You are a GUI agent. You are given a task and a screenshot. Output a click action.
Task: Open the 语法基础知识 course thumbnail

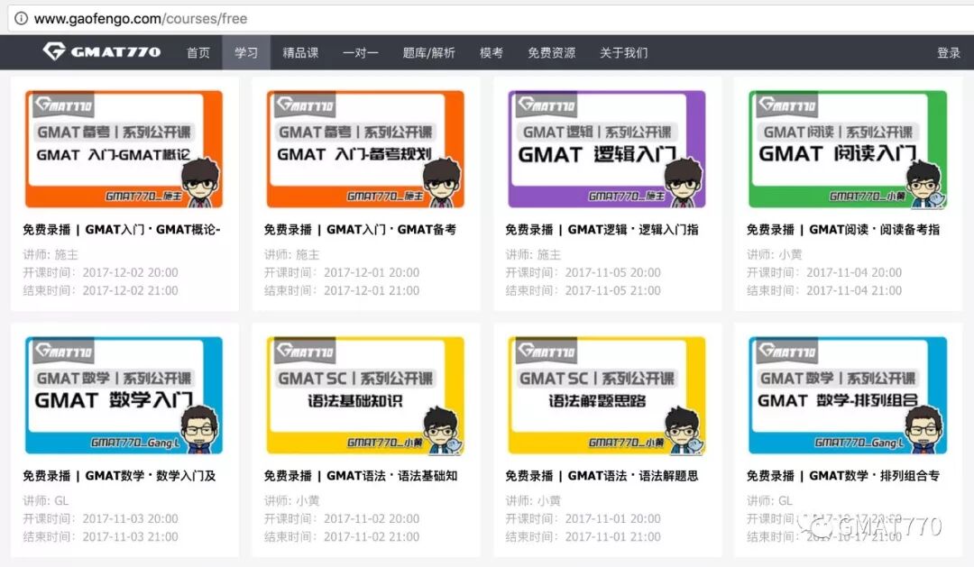click(365, 395)
